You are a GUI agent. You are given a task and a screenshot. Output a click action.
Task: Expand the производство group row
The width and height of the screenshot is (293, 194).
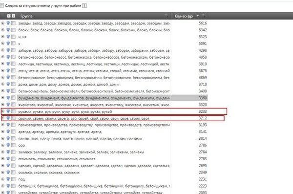pos(3,125)
